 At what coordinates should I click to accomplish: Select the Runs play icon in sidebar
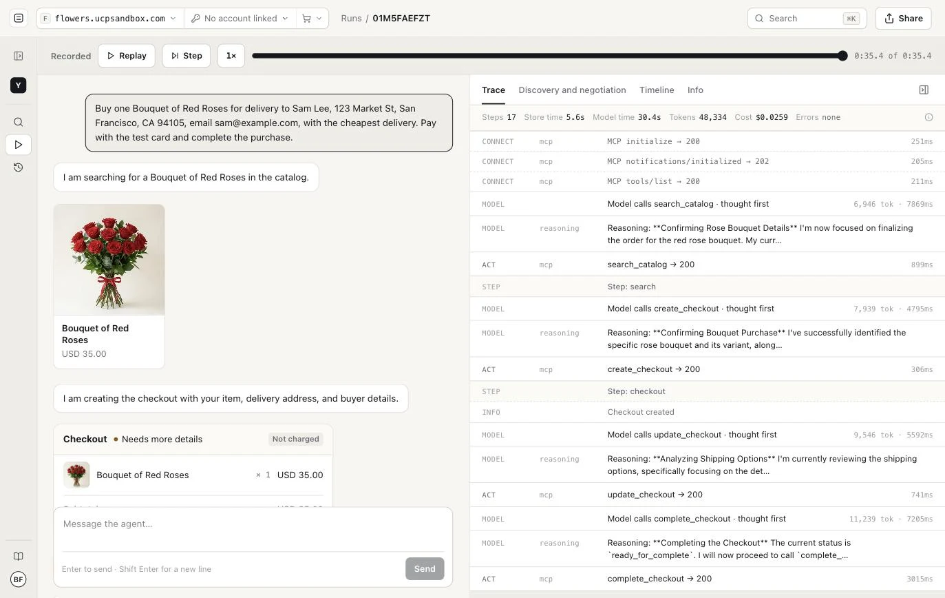coord(19,145)
